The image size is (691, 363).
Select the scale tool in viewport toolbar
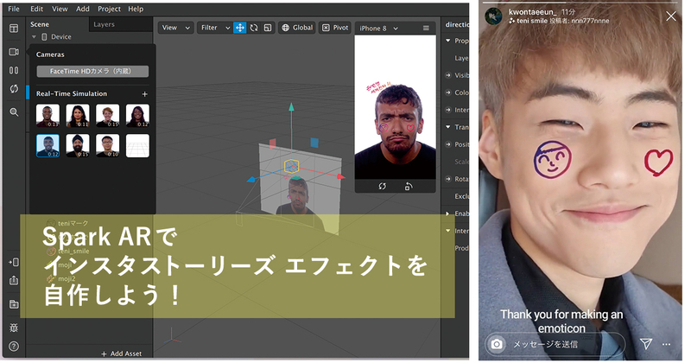[268, 28]
